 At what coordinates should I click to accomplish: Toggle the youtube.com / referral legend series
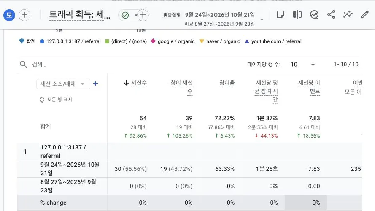point(273,41)
